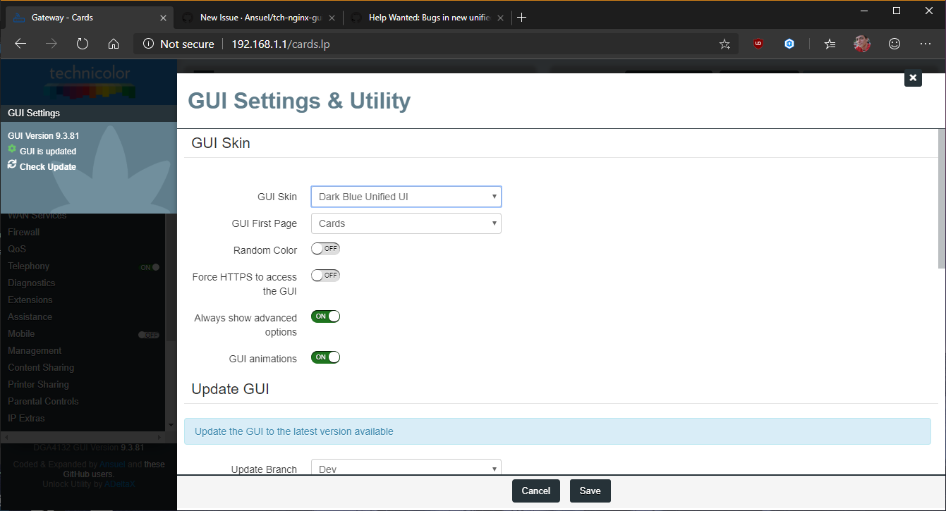This screenshot has width=946, height=511.
Task: Click inside the address bar showing 192.168.1.1
Action: tap(259, 43)
